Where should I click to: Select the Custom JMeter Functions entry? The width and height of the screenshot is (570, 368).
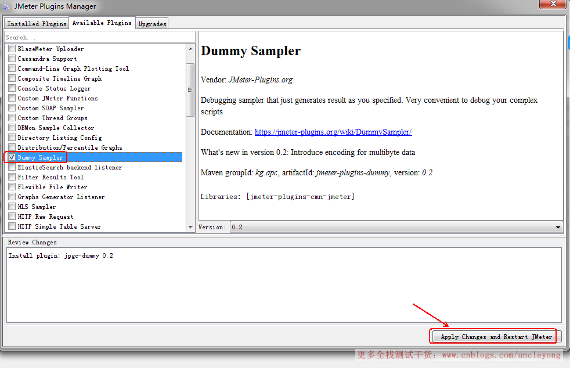[58, 98]
